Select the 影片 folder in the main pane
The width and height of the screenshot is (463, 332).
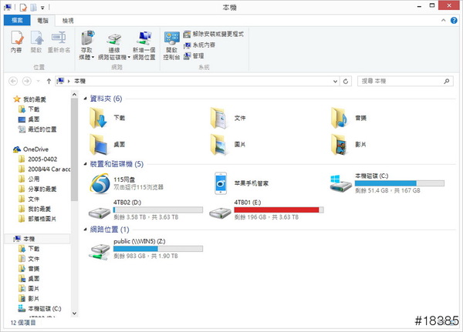pos(349,144)
